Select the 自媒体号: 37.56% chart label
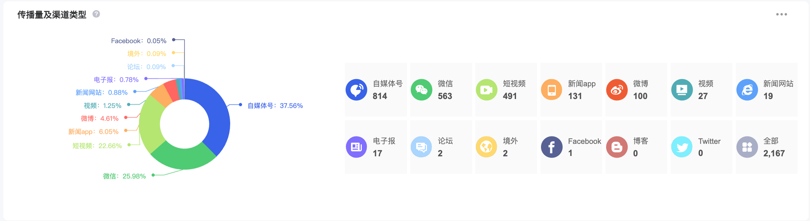The image size is (810, 221). click(x=275, y=105)
